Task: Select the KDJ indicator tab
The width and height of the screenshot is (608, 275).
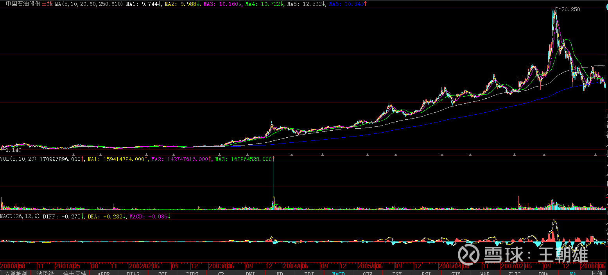Action: click(309, 273)
